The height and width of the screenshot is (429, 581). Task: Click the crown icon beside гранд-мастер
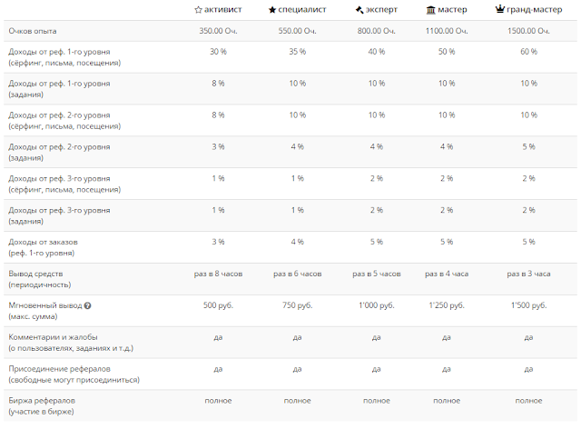500,9
